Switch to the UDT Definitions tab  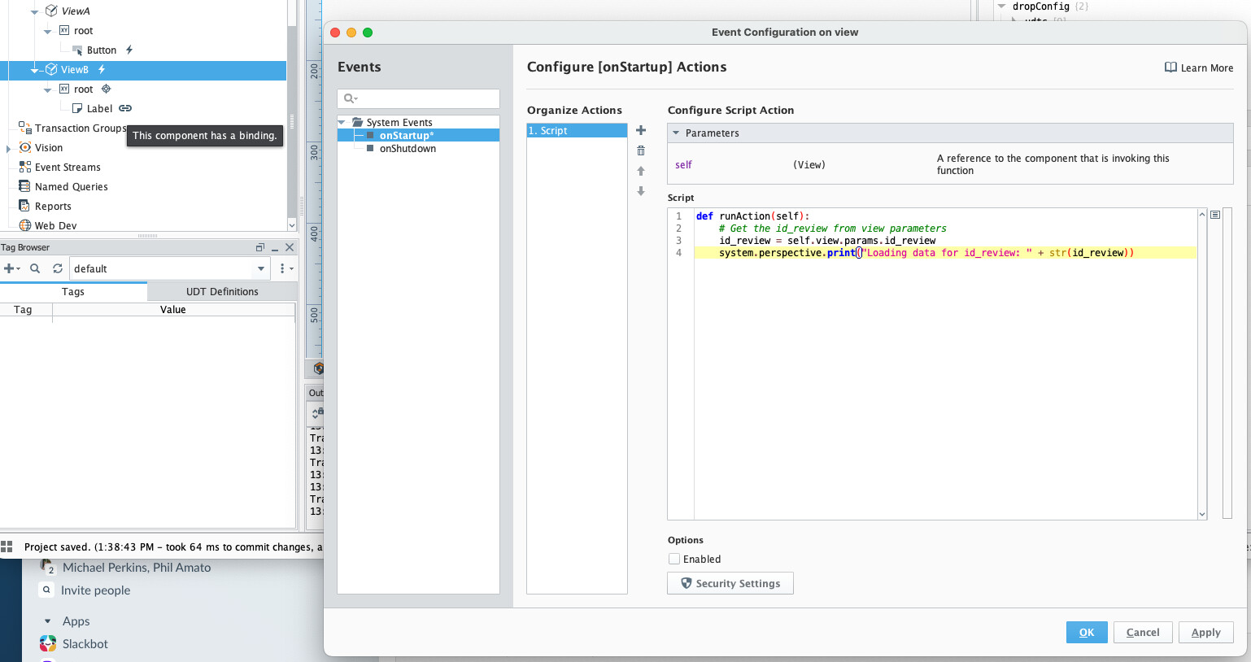[x=222, y=291]
